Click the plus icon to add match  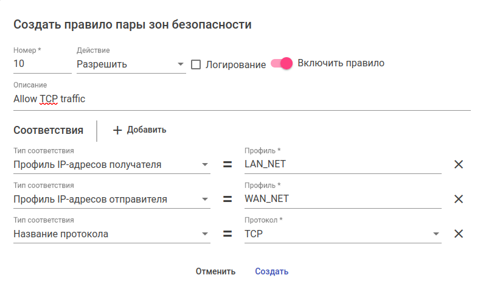pos(118,130)
